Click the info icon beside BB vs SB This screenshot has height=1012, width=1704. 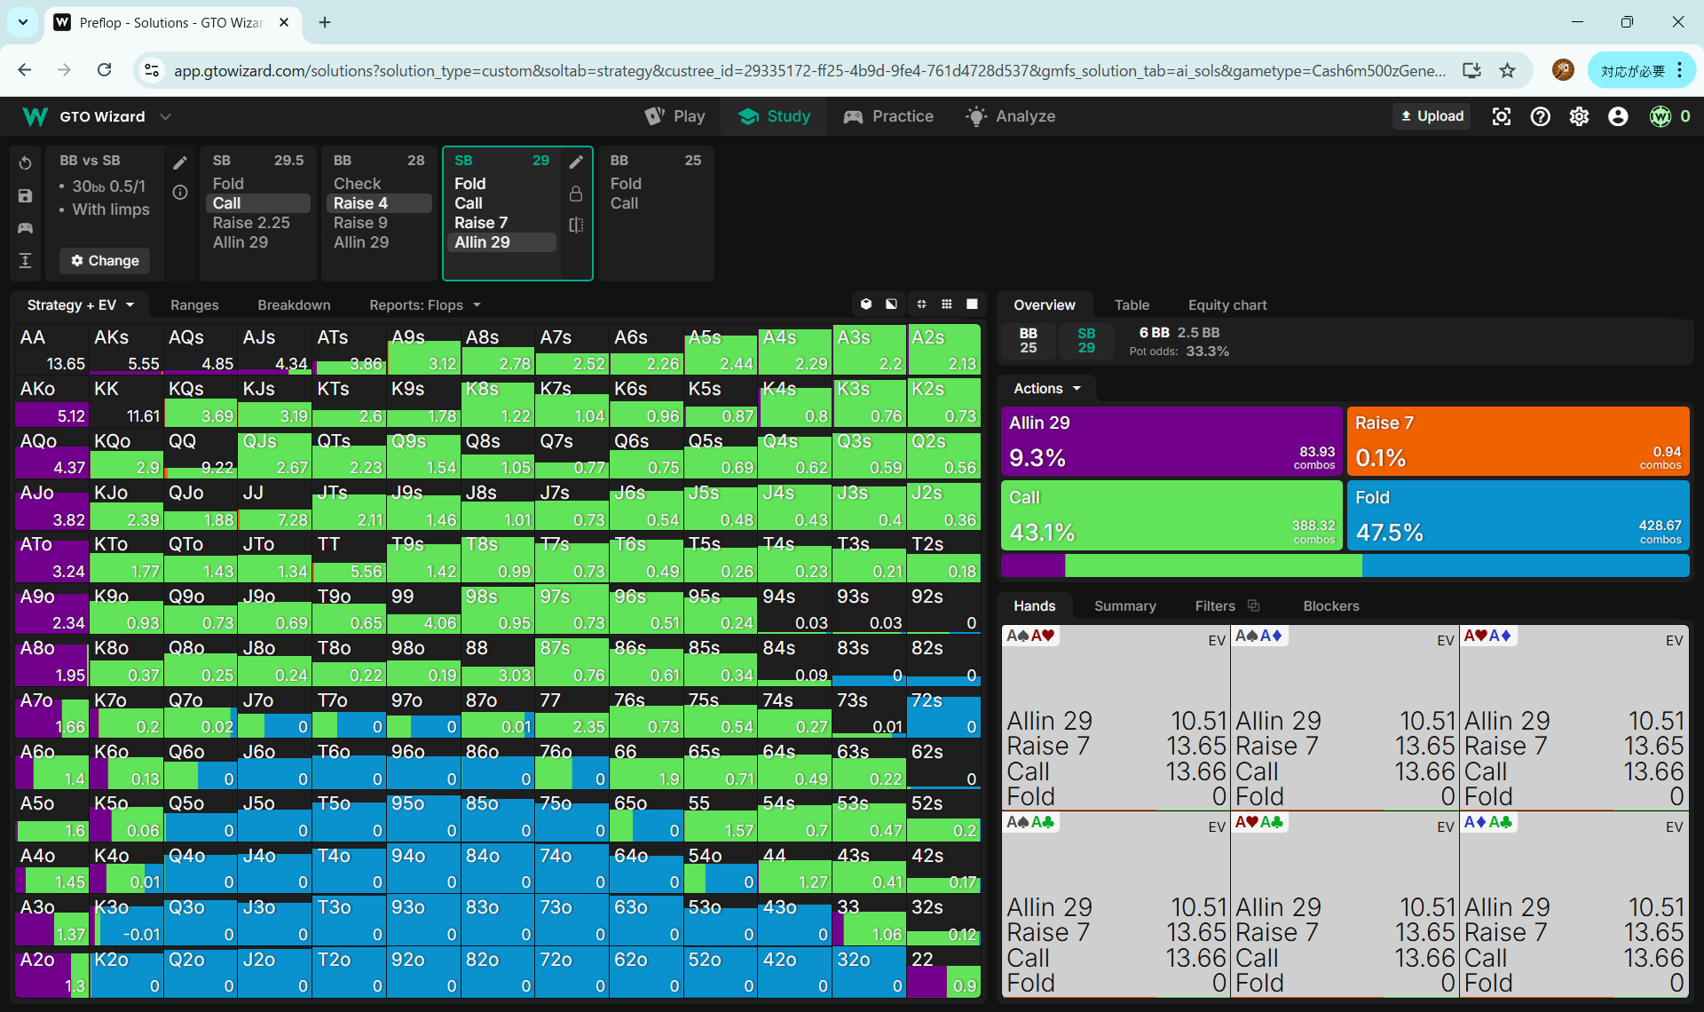(180, 193)
